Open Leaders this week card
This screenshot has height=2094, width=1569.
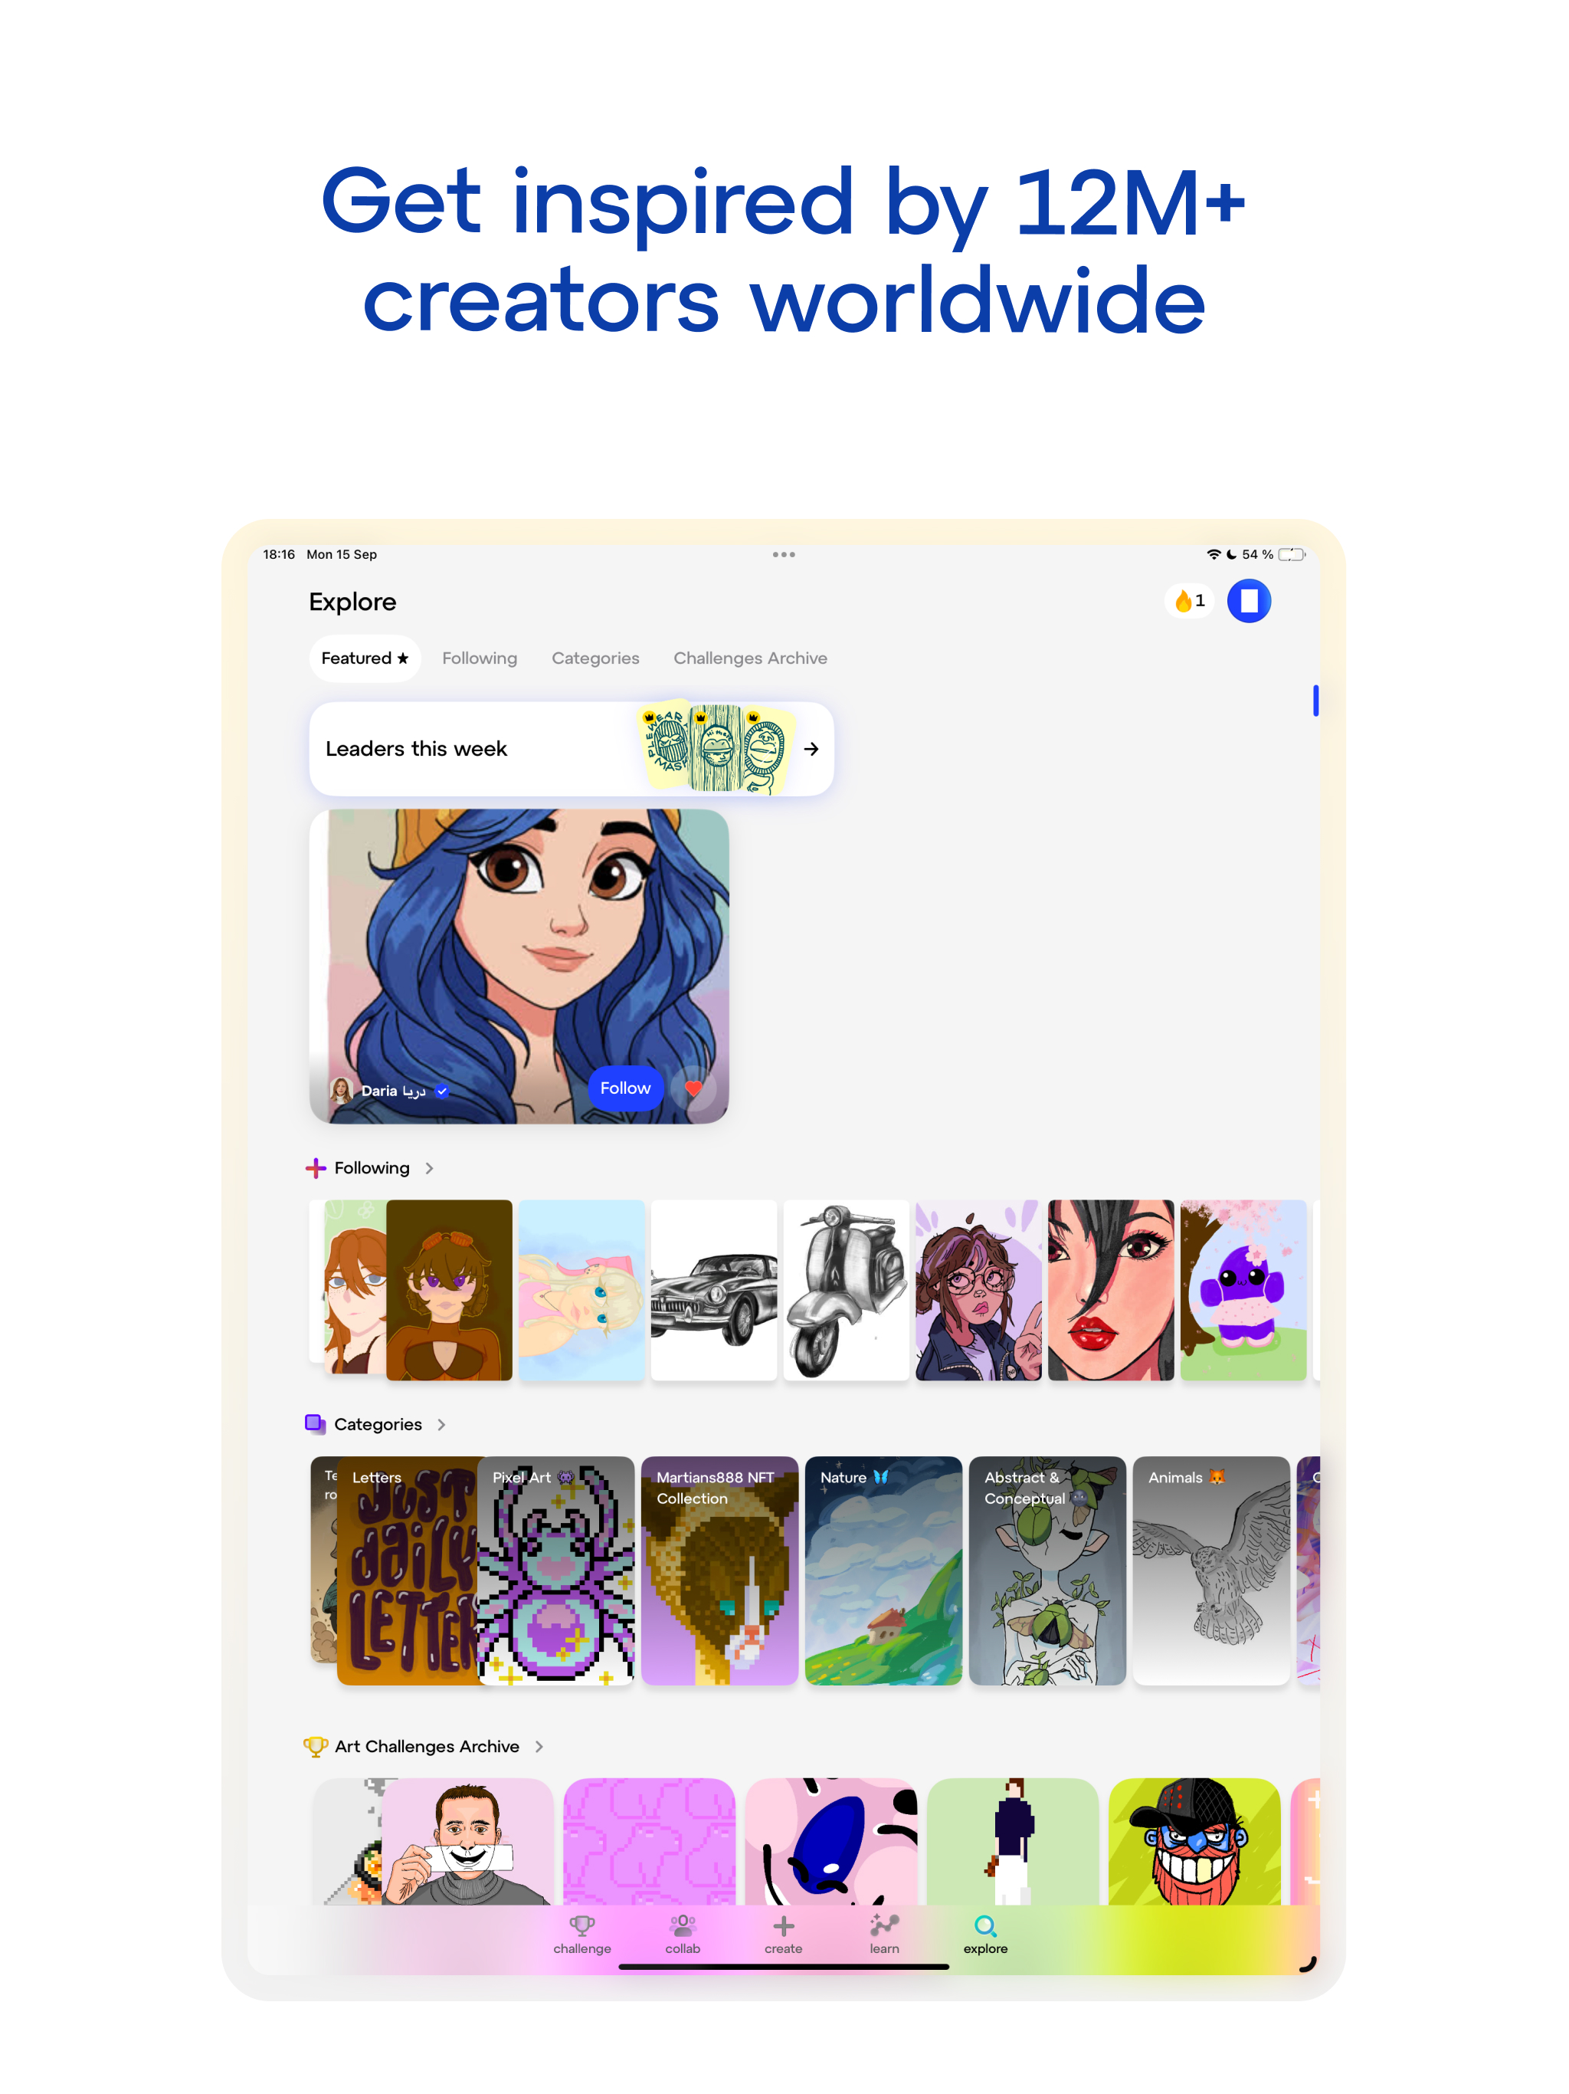572,749
